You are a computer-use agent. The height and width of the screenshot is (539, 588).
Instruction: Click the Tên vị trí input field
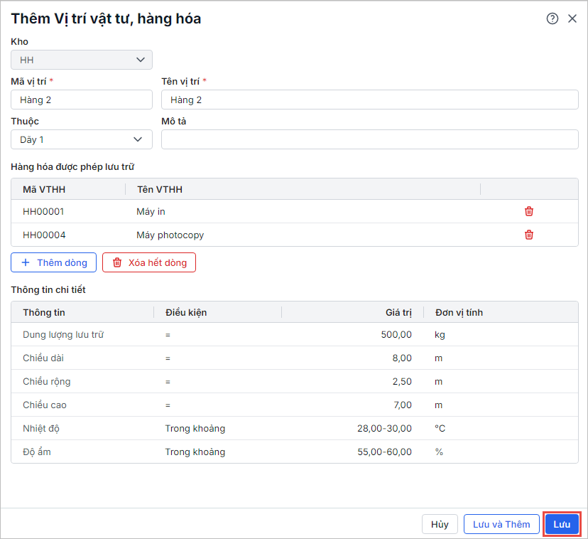click(x=369, y=100)
